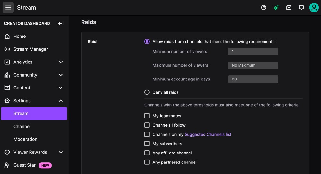This screenshot has width=321, height=174.
Task: Collapse the Settings section chevron
Action: [x=61, y=101]
